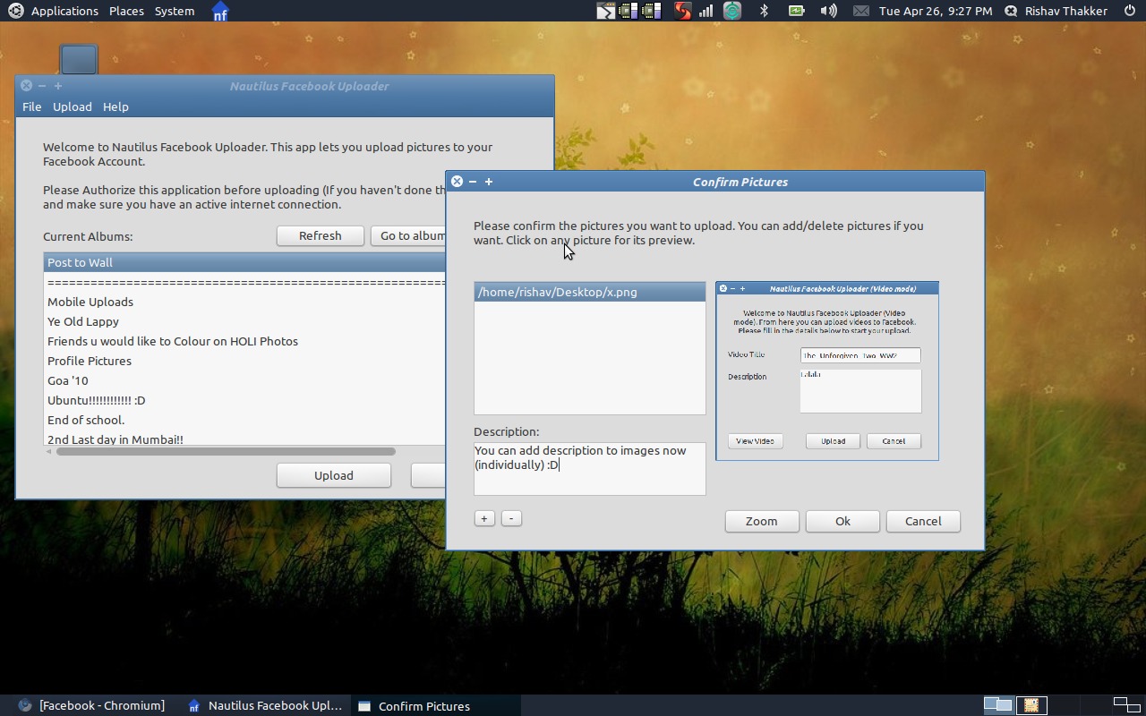Click the albums list horizontal scrollbar

226,451
